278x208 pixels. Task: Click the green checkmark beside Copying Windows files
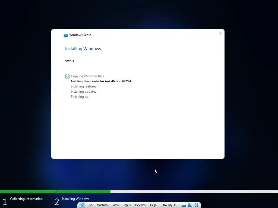[x=68, y=76]
